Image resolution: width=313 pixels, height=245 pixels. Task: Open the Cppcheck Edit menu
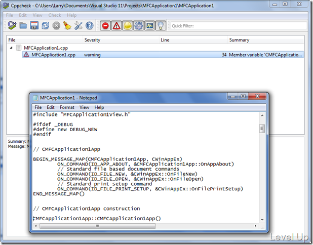tap(23, 15)
